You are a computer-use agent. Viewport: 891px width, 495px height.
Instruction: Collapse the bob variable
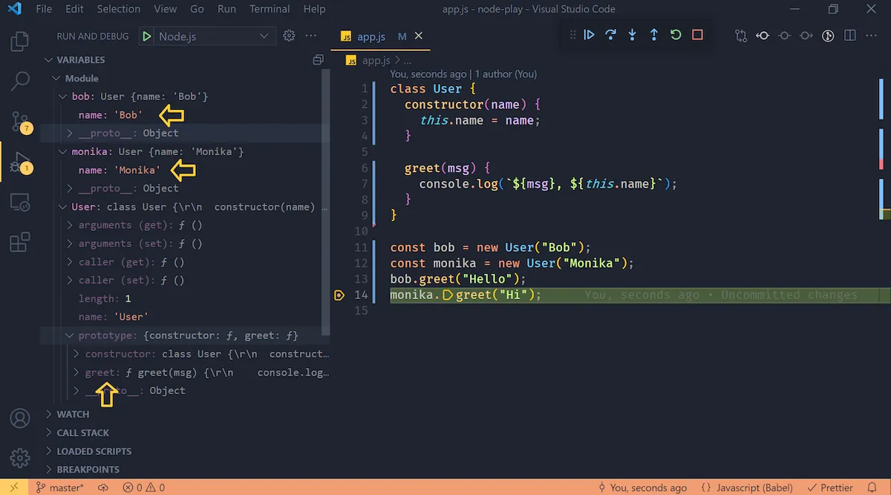62,96
